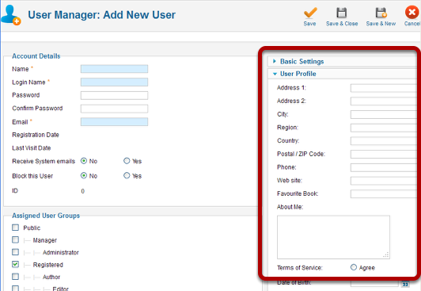Set Receive System emails to No
This screenshot has height=291, width=421.
[84, 161]
